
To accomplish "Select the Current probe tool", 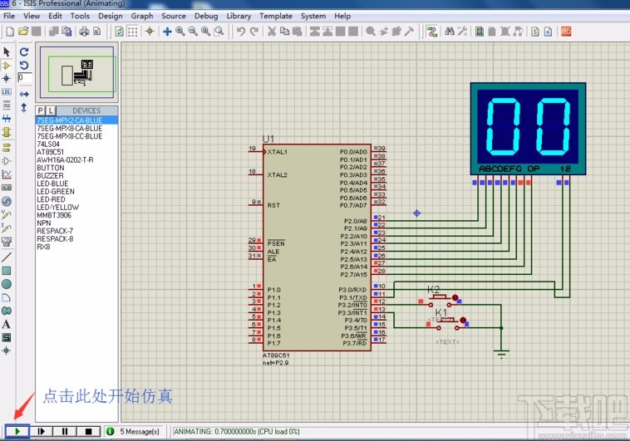I will [7, 228].
